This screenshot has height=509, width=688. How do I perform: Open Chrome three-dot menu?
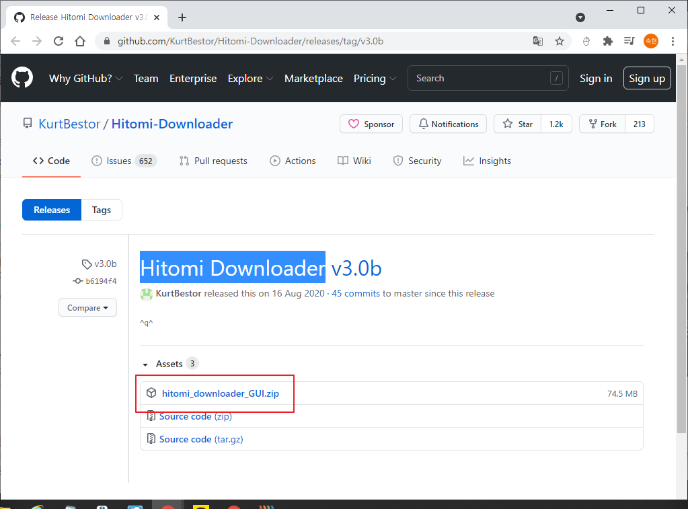pos(673,41)
